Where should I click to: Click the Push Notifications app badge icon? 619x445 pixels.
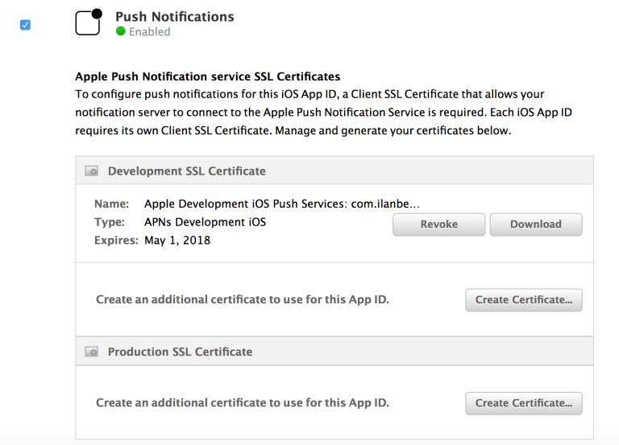pyautogui.click(x=88, y=23)
